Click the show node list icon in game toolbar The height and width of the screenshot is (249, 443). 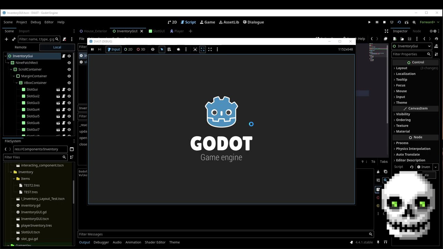pyautogui.click(x=169, y=49)
